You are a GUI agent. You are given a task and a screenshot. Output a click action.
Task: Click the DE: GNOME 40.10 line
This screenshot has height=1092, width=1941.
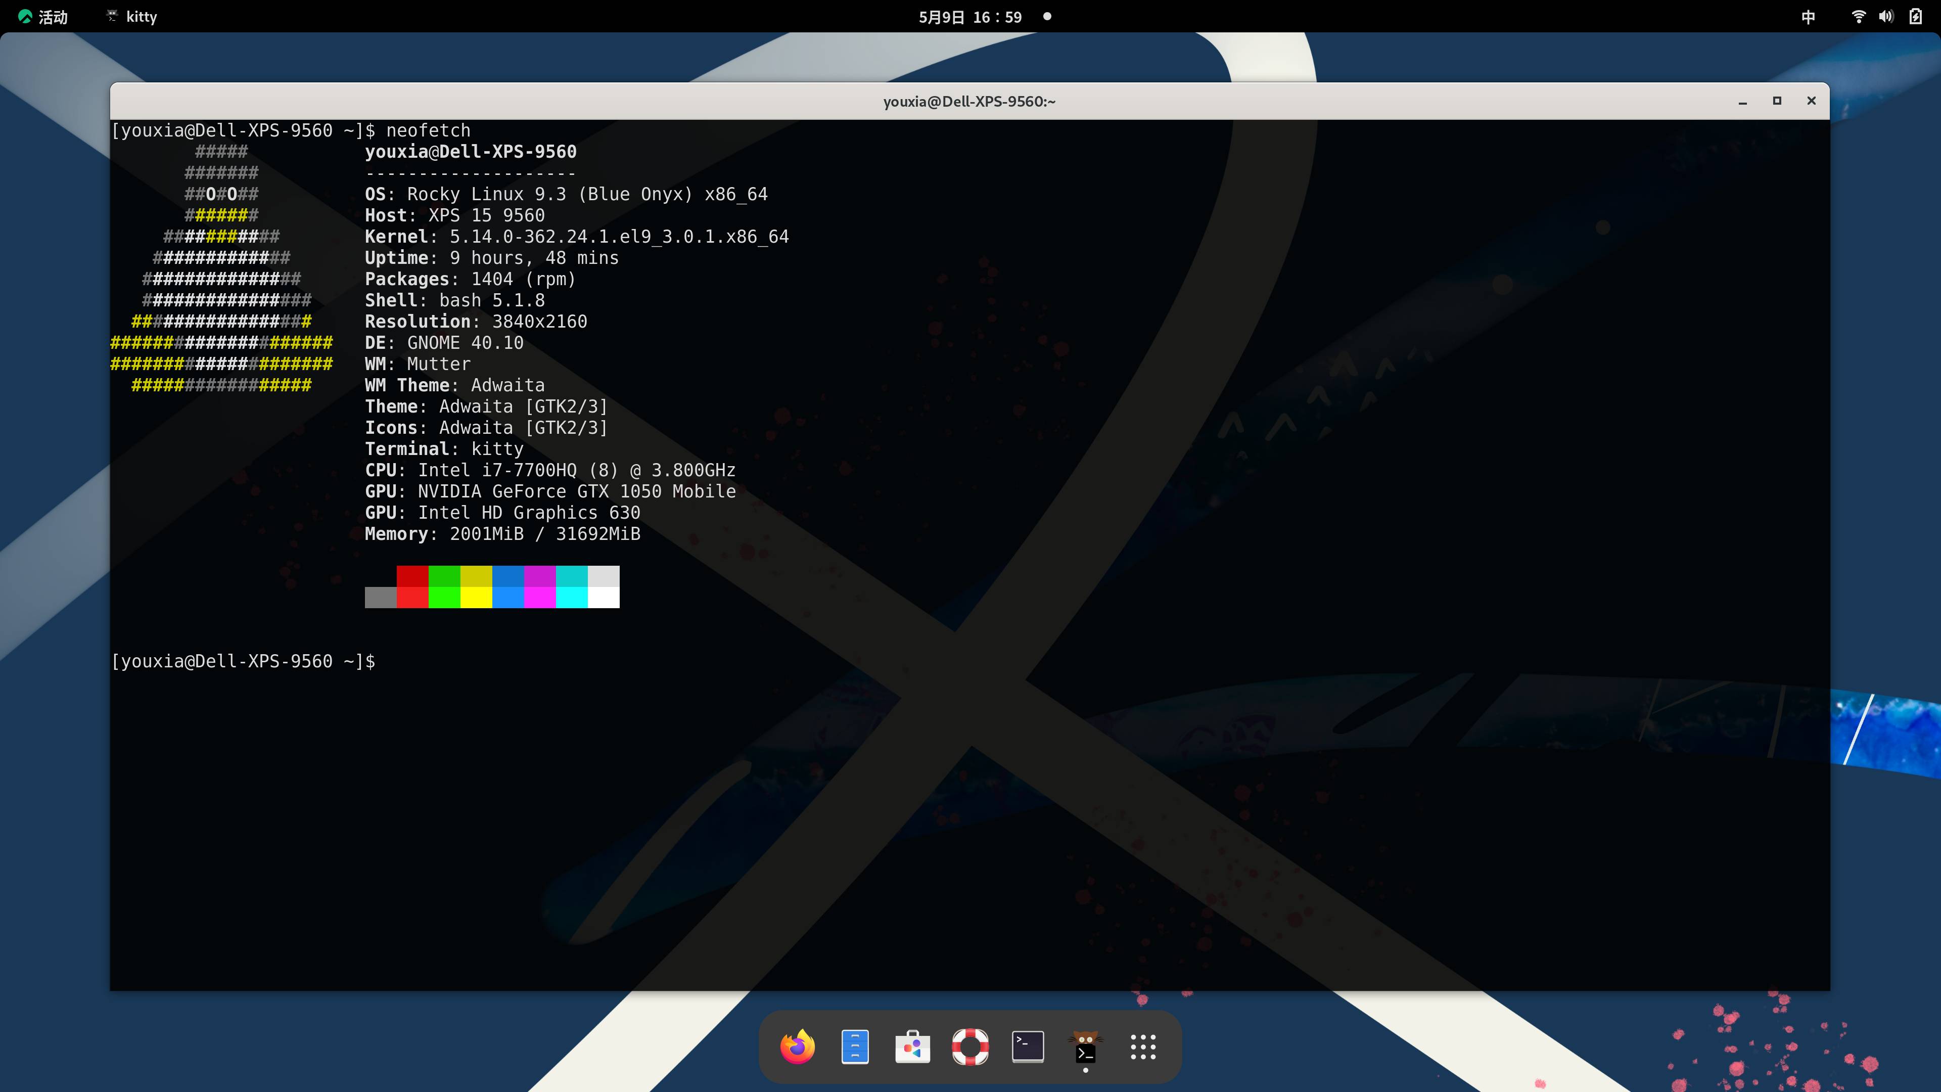click(x=444, y=343)
